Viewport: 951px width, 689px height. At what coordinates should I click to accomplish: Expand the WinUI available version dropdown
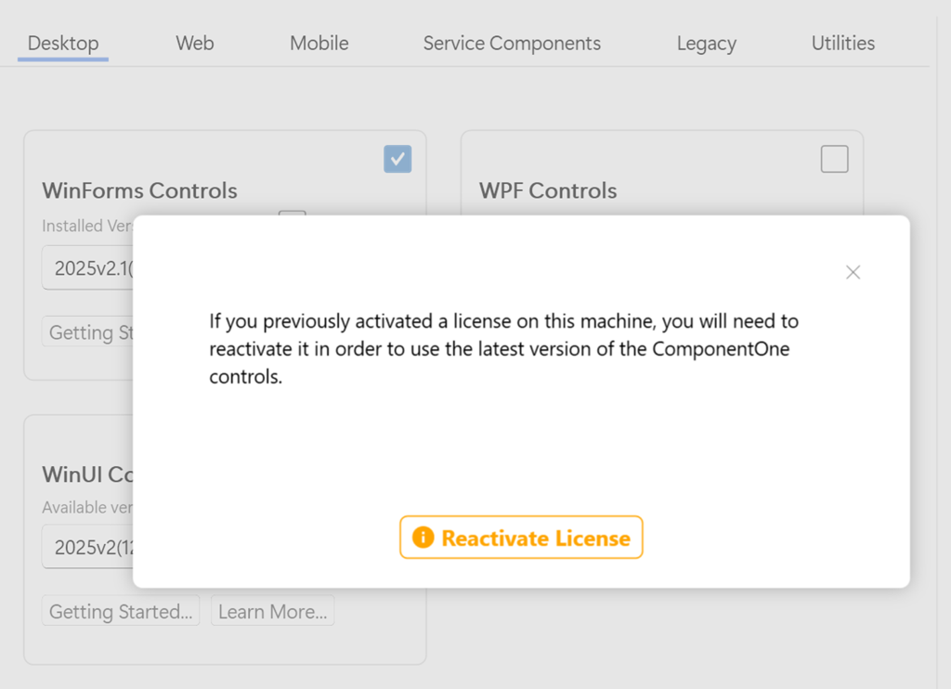click(88, 547)
